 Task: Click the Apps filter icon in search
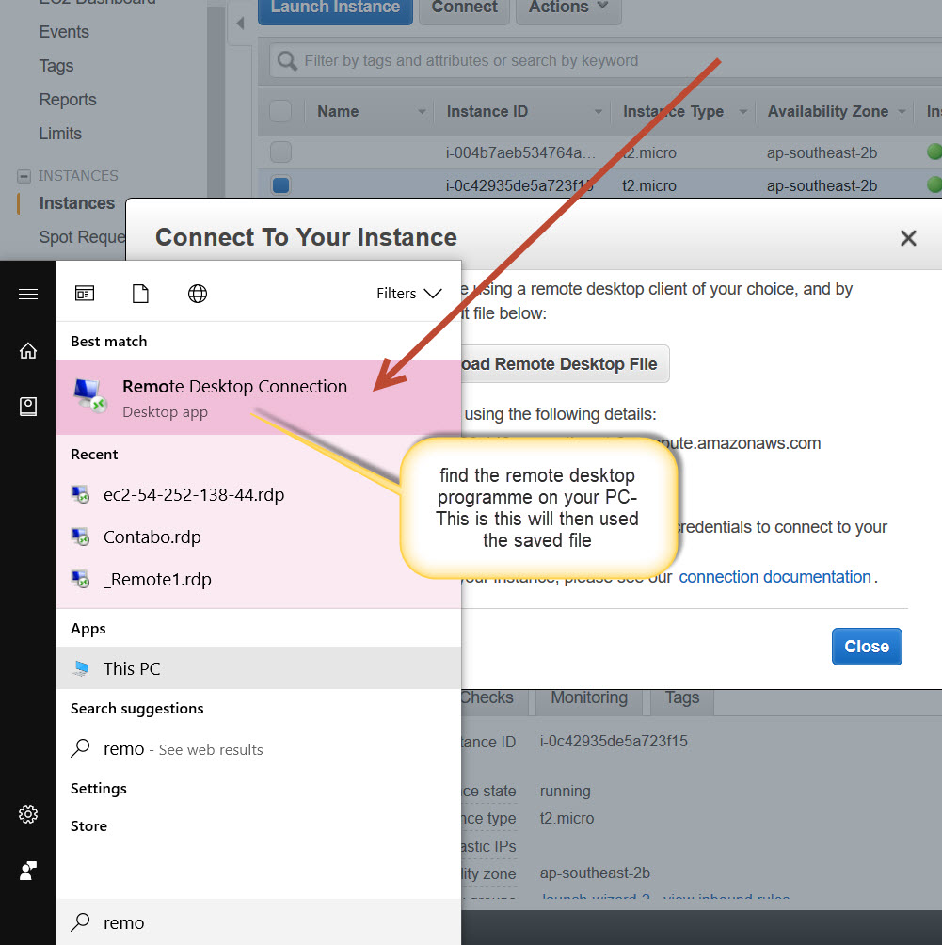pyautogui.click(x=85, y=294)
